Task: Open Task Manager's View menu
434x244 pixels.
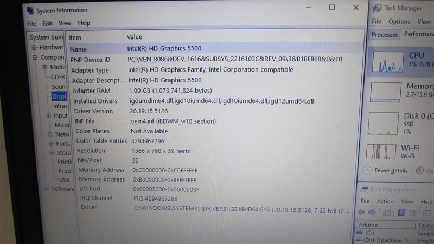Action: 424,22
